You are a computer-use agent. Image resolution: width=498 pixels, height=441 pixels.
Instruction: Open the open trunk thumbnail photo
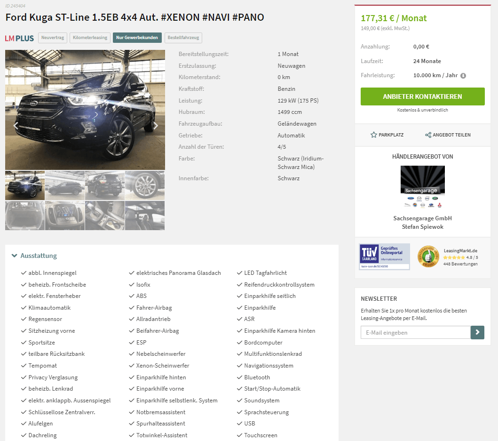tap(25, 215)
